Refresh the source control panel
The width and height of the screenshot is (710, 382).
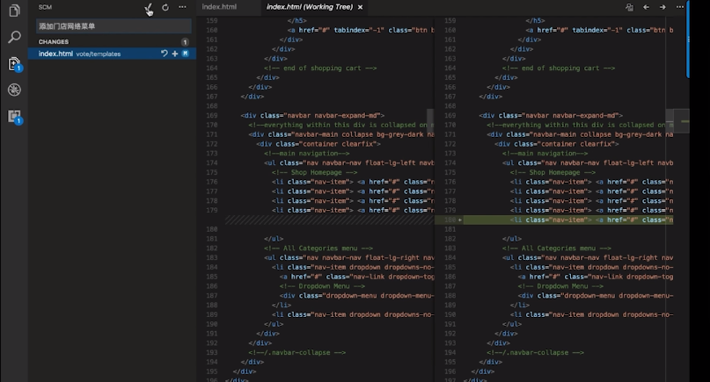point(165,7)
